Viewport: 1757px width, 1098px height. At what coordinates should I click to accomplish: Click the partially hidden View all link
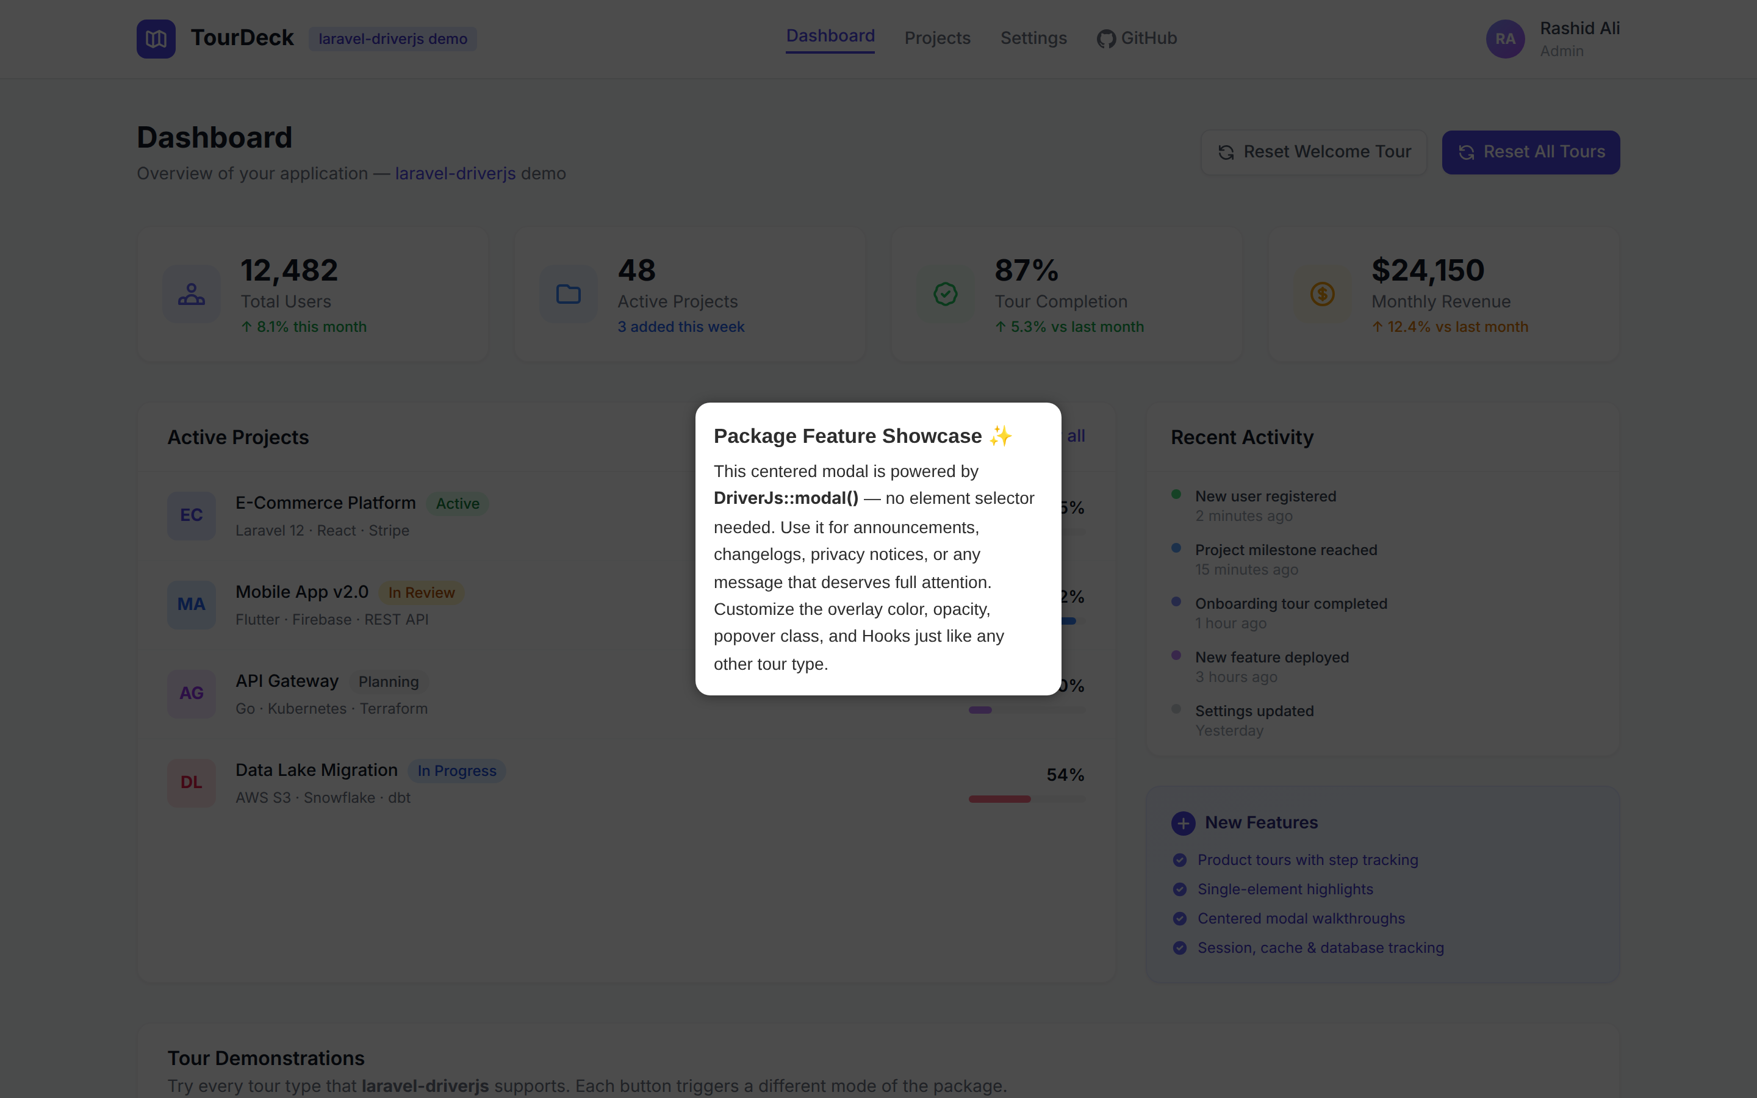(x=1076, y=436)
